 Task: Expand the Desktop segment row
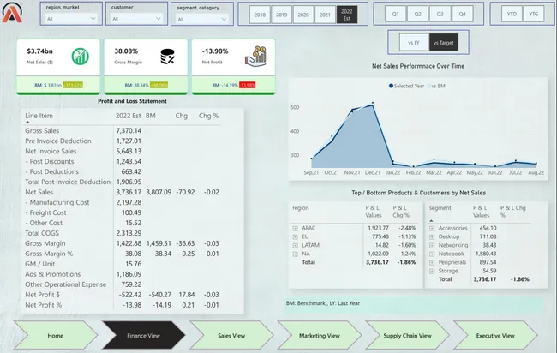point(432,236)
